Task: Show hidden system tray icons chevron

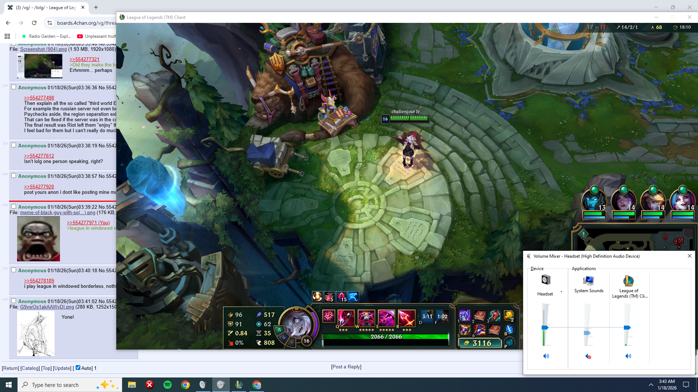Action: (651, 385)
